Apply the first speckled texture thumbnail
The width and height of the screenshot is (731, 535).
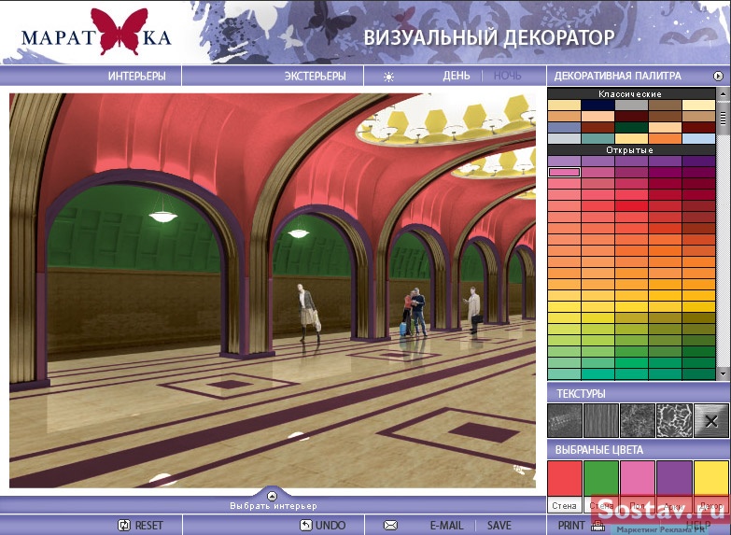[x=565, y=421]
